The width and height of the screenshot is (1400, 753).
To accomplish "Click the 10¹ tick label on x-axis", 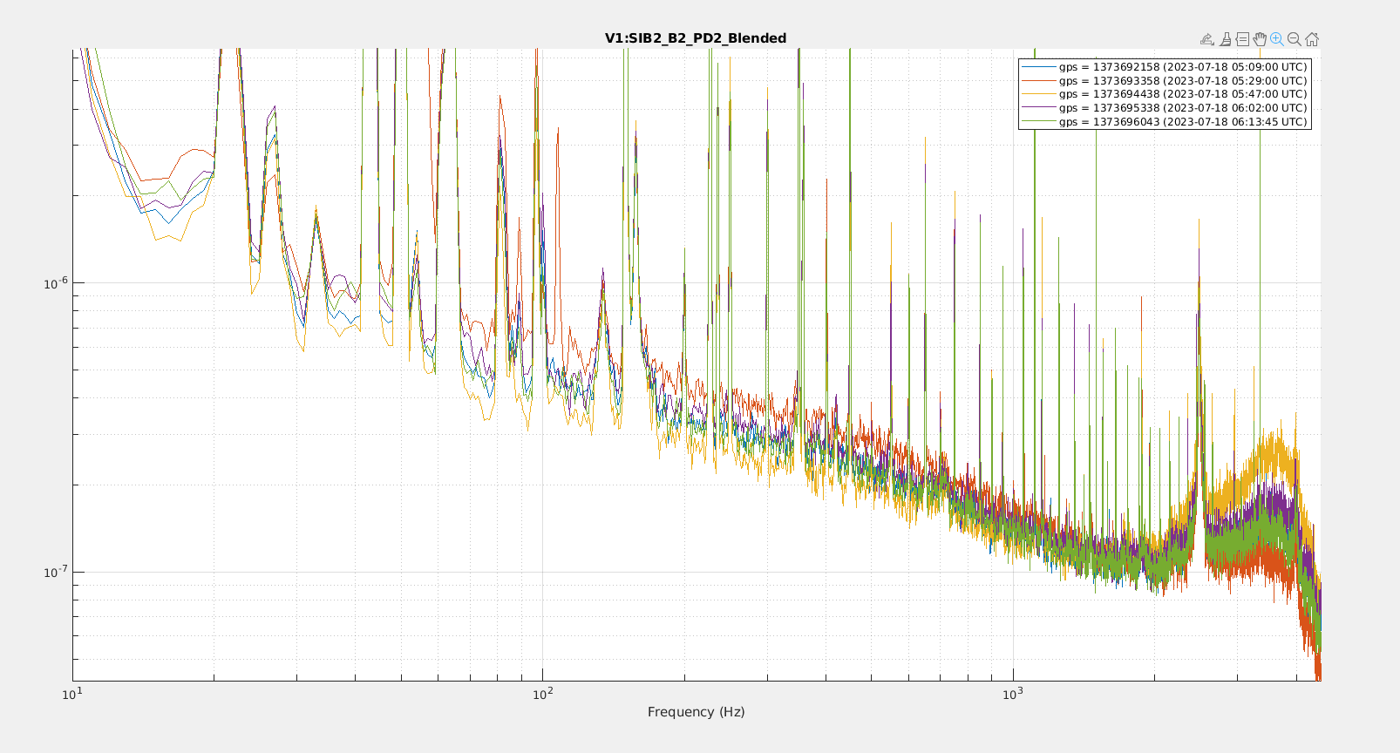I will click(72, 694).
